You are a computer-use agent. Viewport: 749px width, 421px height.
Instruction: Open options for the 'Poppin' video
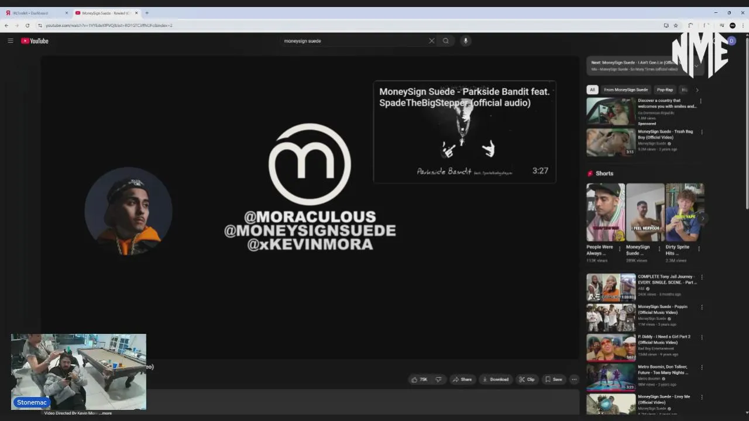point(702,307)
